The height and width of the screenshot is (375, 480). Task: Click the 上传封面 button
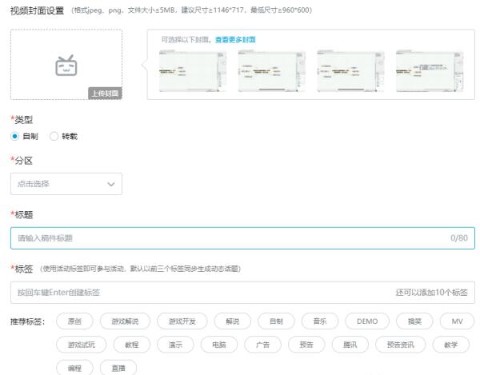pos(105,94)
